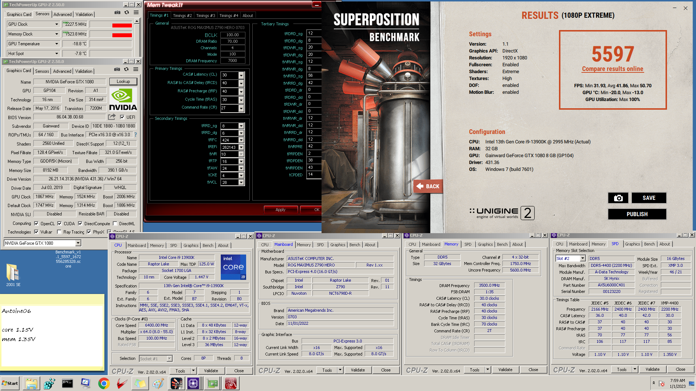
Task: Click the Intel Core i9 logo in CPU-Z
Action: point(233,267)
